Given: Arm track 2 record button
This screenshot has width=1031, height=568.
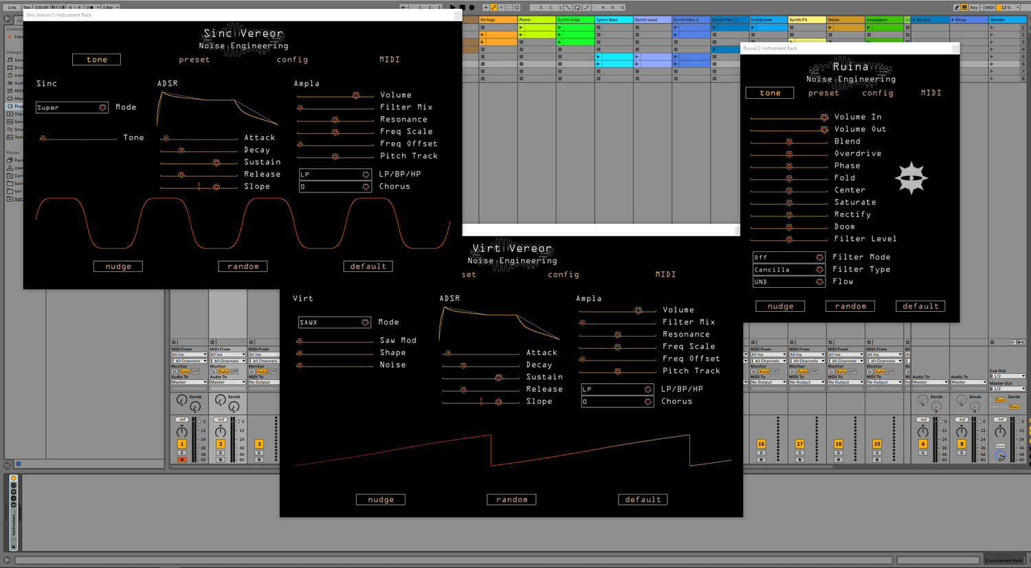Looking at the screenshot, I should pos(221,459).
